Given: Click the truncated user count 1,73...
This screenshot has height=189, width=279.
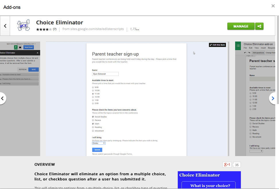Looking at the screenshot, I should click(134, 29).
